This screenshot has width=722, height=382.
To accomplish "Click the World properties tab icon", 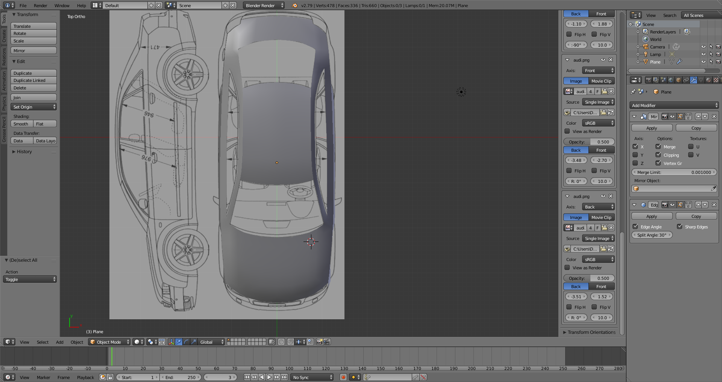I will coord(671,80).
